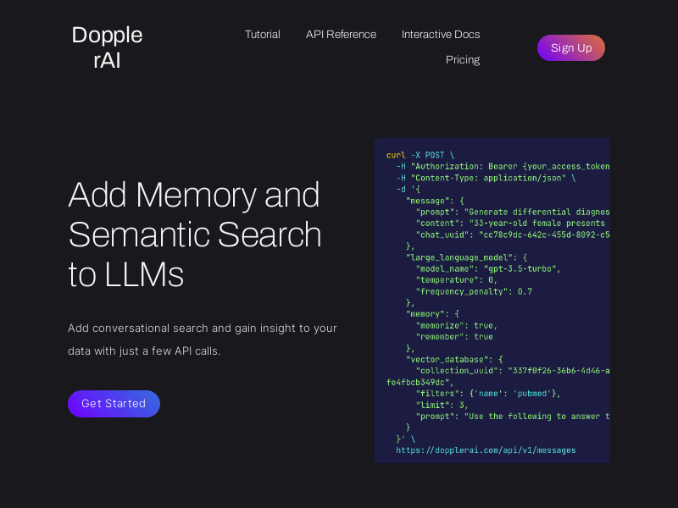678x508 pixels.
Task: Click the '33-year-old female presents' content line
Action: (510, 224)
